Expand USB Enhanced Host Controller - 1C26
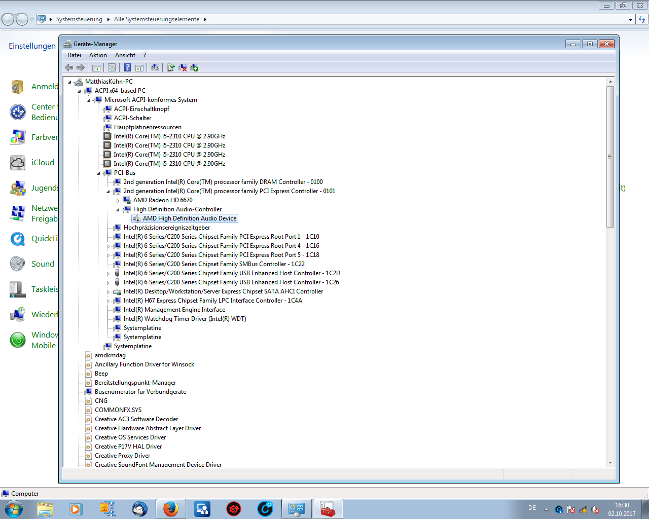 tap(109, 282)
